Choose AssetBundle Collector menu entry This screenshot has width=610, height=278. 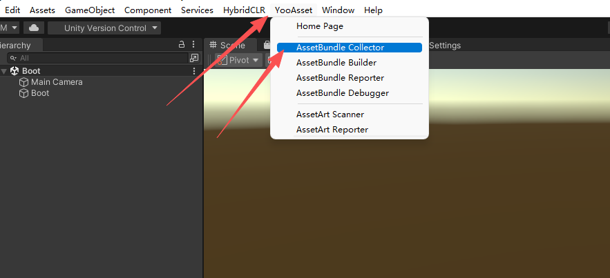[x=350, y=48]
